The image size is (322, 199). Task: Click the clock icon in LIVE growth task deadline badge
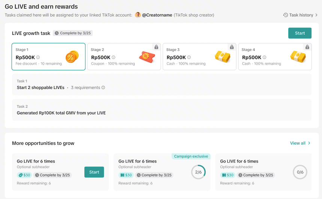click(x=57, y=33)
